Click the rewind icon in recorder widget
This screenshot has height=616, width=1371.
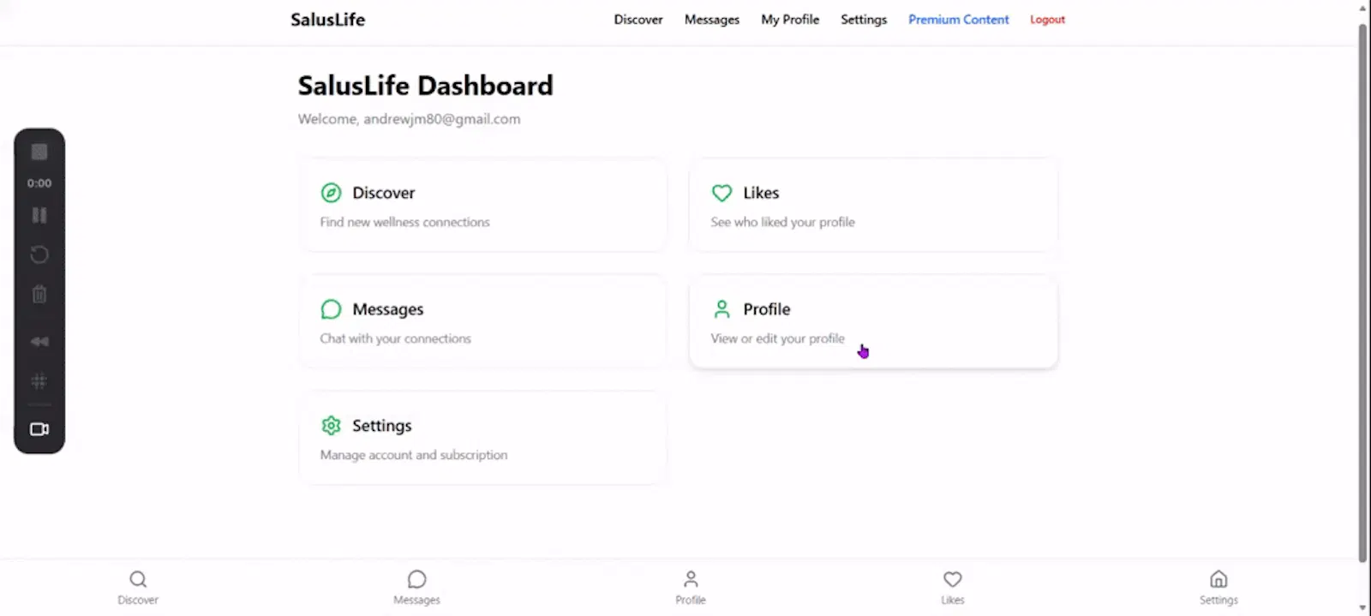[x=39, y=342]
